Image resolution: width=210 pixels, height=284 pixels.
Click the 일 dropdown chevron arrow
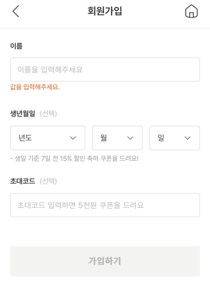187,138
